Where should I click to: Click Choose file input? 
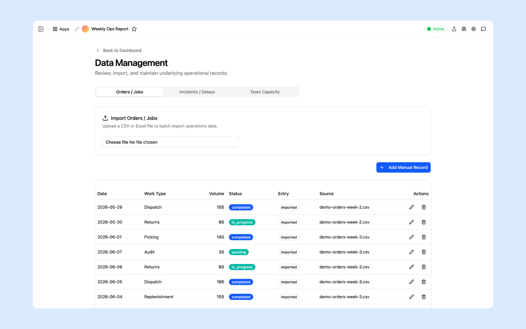click(x=170, y=142)
